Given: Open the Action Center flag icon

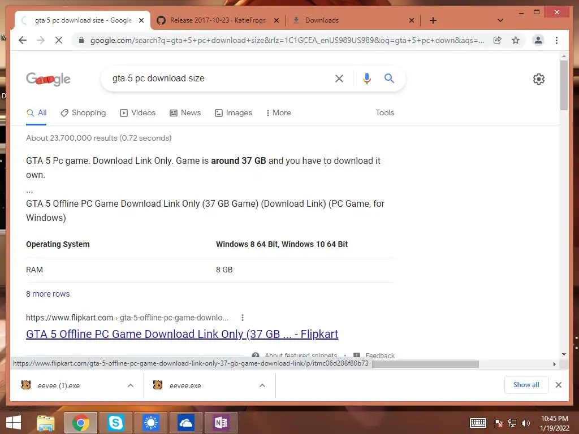Looking at the screenshot, I should (x=499, y=423).
